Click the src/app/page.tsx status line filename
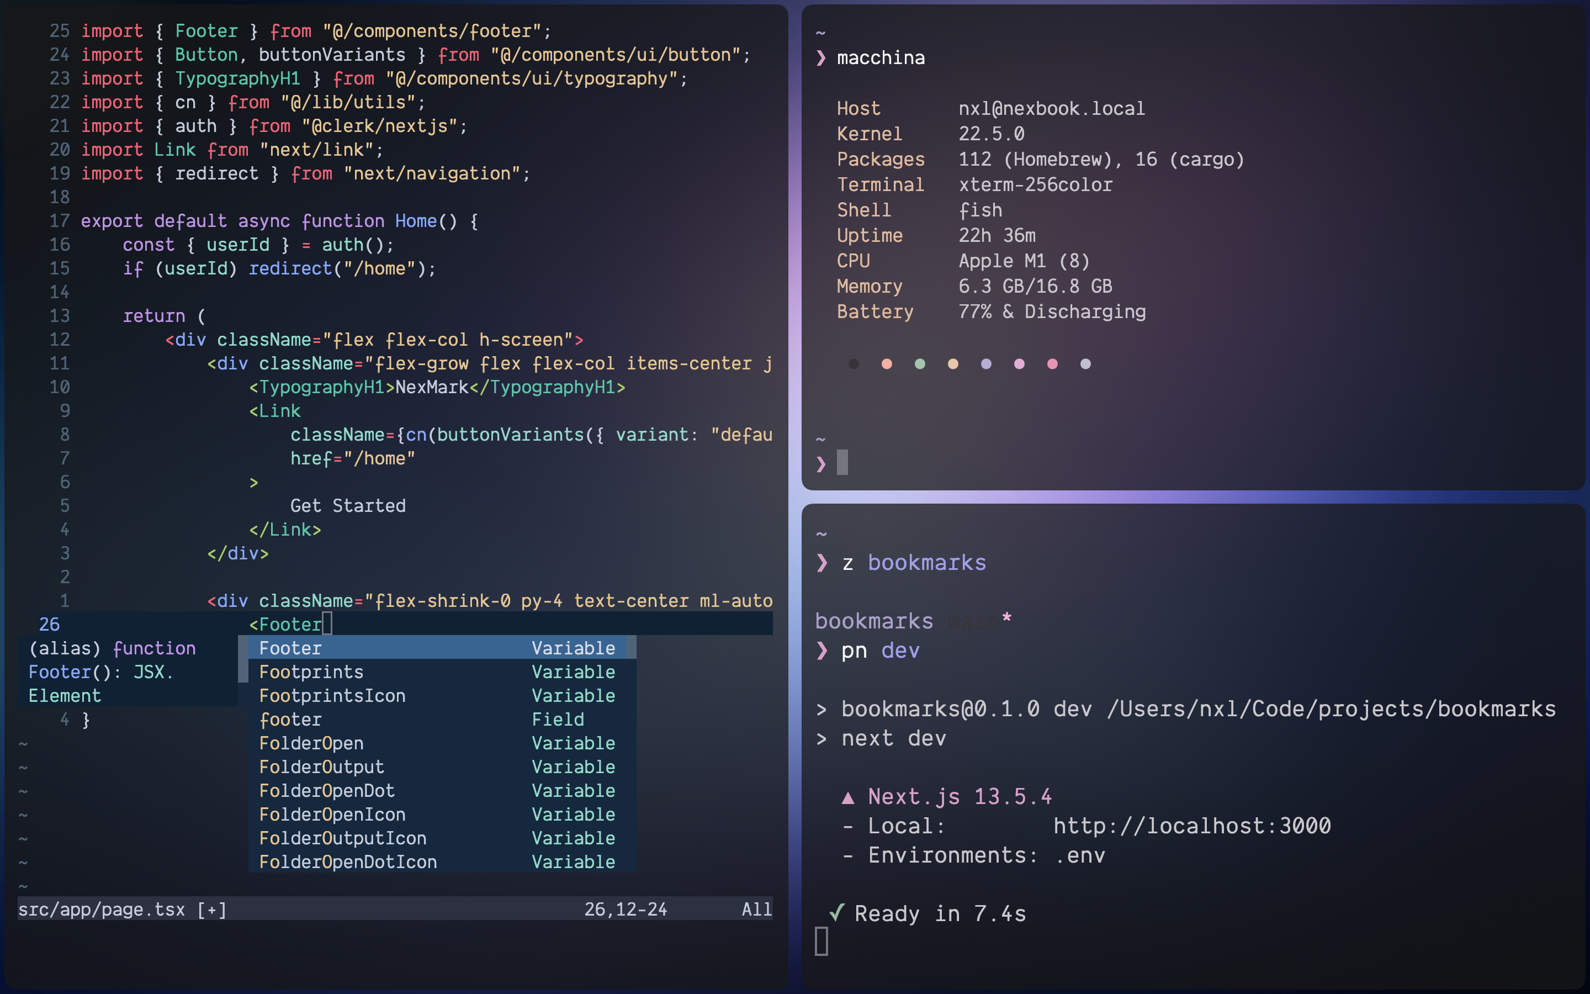 [102, 909]
